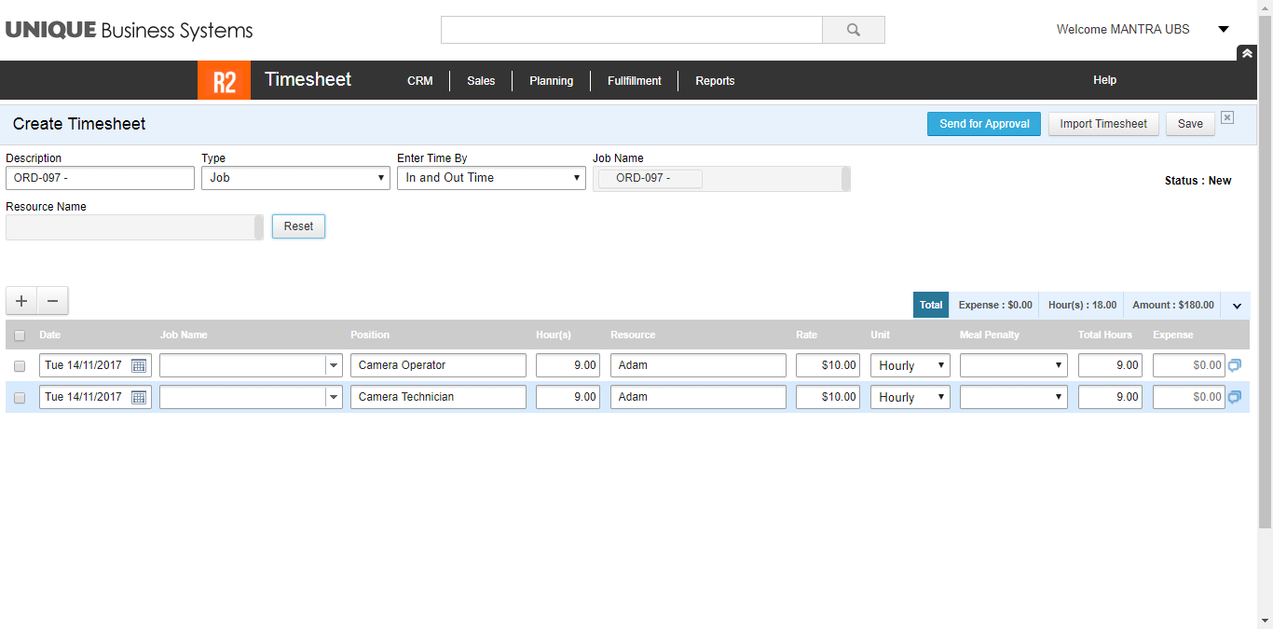Image resolution: width=1273 pixels, height=629 pixels.
Task: Open the Type dropdown showing Job
Action: point(380,177)
